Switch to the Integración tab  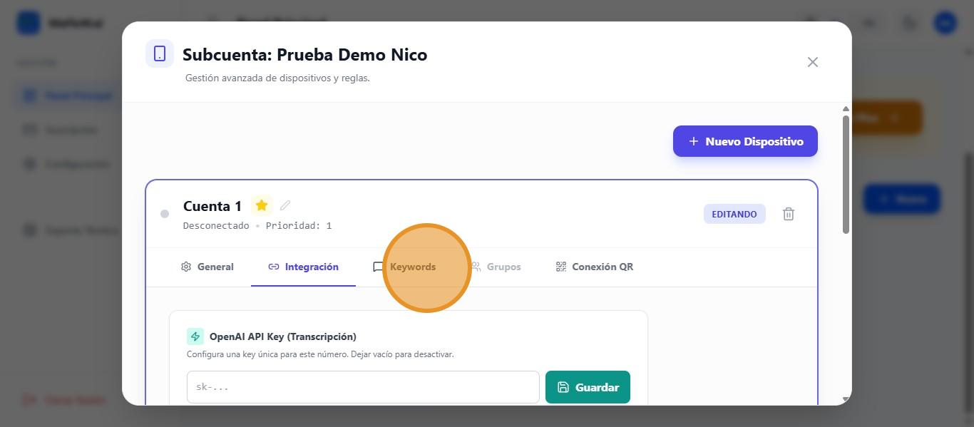(x=304, y=267)
